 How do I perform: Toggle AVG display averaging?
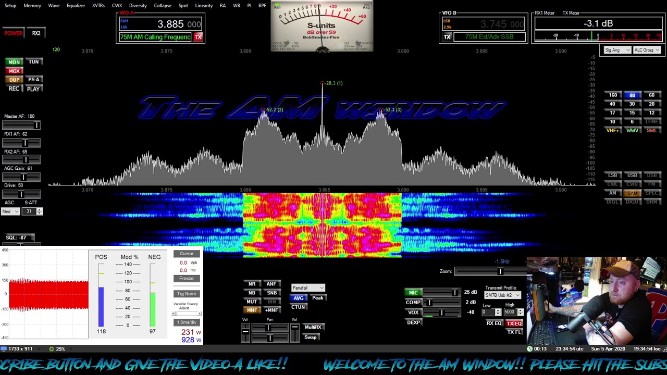coord(298,298)
